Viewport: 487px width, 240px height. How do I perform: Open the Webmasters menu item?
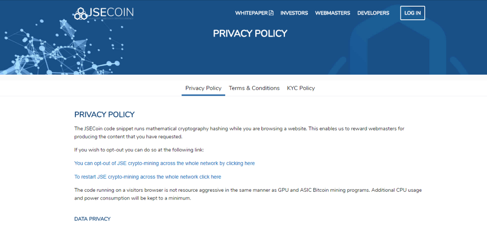coord(333,13)
